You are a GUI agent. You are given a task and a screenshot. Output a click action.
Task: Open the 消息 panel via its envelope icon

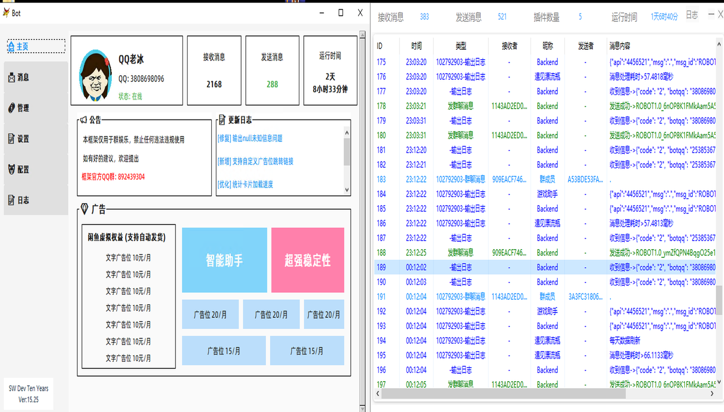click(11, 77)
